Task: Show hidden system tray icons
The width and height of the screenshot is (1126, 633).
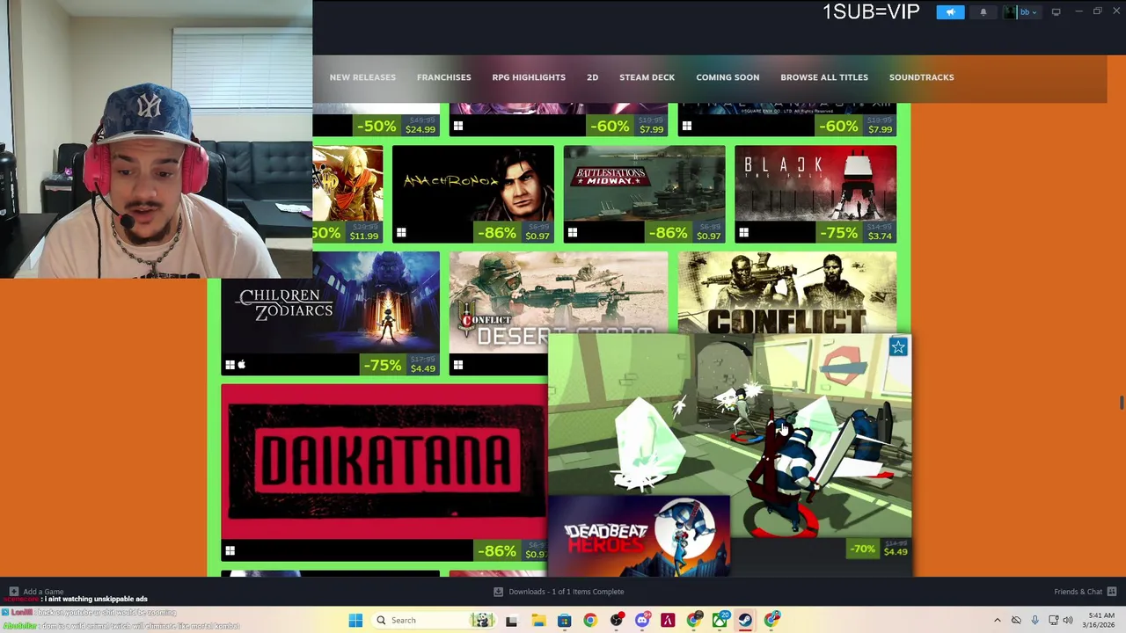Action: (998, 621)
